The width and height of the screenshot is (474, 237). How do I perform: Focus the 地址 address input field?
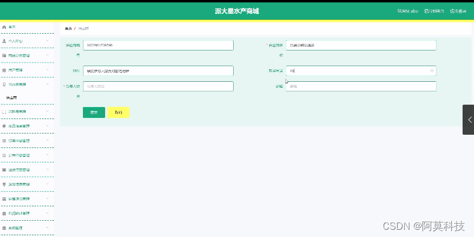[158, 71]
